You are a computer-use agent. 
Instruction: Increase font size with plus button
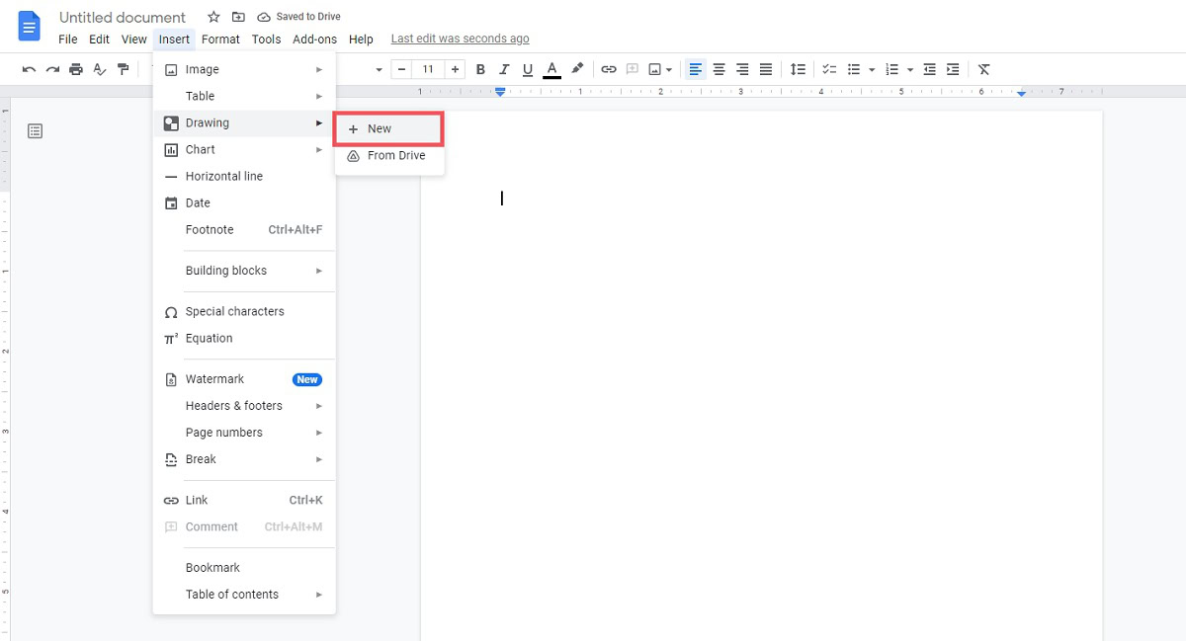[455, 69]
